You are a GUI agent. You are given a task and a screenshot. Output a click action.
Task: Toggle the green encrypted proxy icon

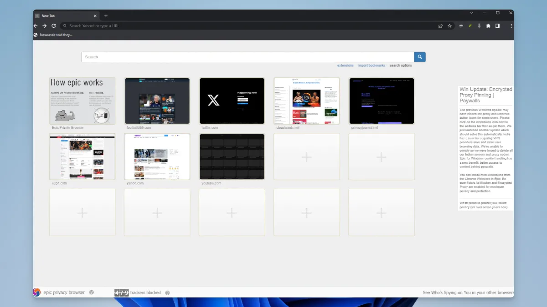470,26
